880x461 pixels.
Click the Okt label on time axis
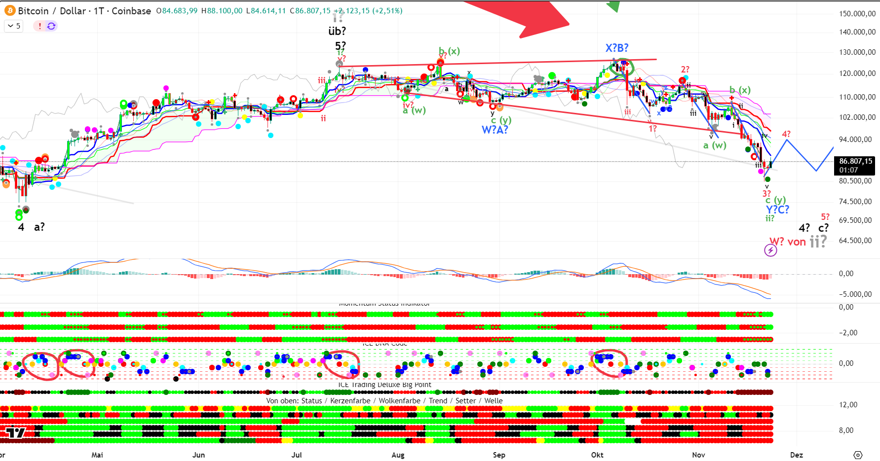click(x=597, y=455)
